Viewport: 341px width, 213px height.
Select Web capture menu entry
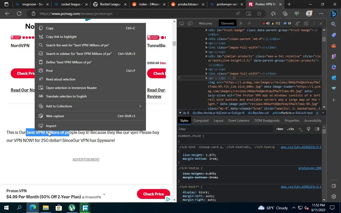coord(90,116)
